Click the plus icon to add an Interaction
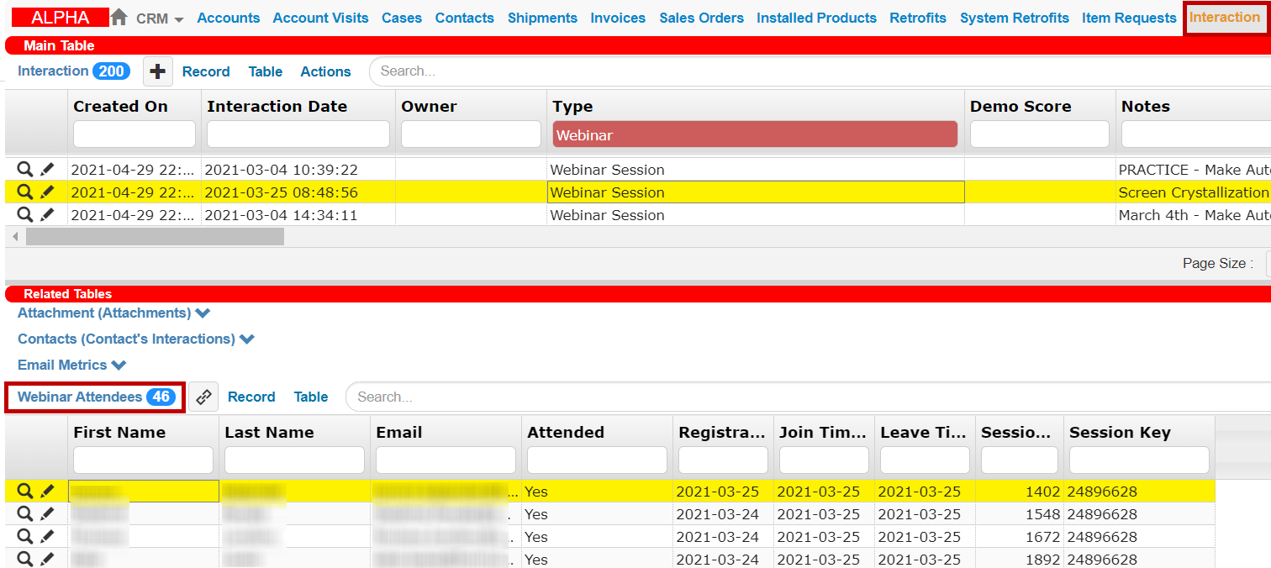1271x568 pixels. 157,72
